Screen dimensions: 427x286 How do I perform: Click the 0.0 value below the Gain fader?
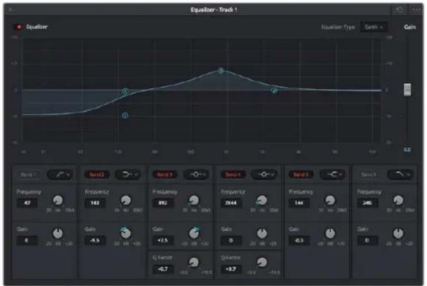point(407,150)
